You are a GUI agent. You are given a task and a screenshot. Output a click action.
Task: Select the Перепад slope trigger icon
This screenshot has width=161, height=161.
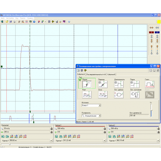point(103,84)
